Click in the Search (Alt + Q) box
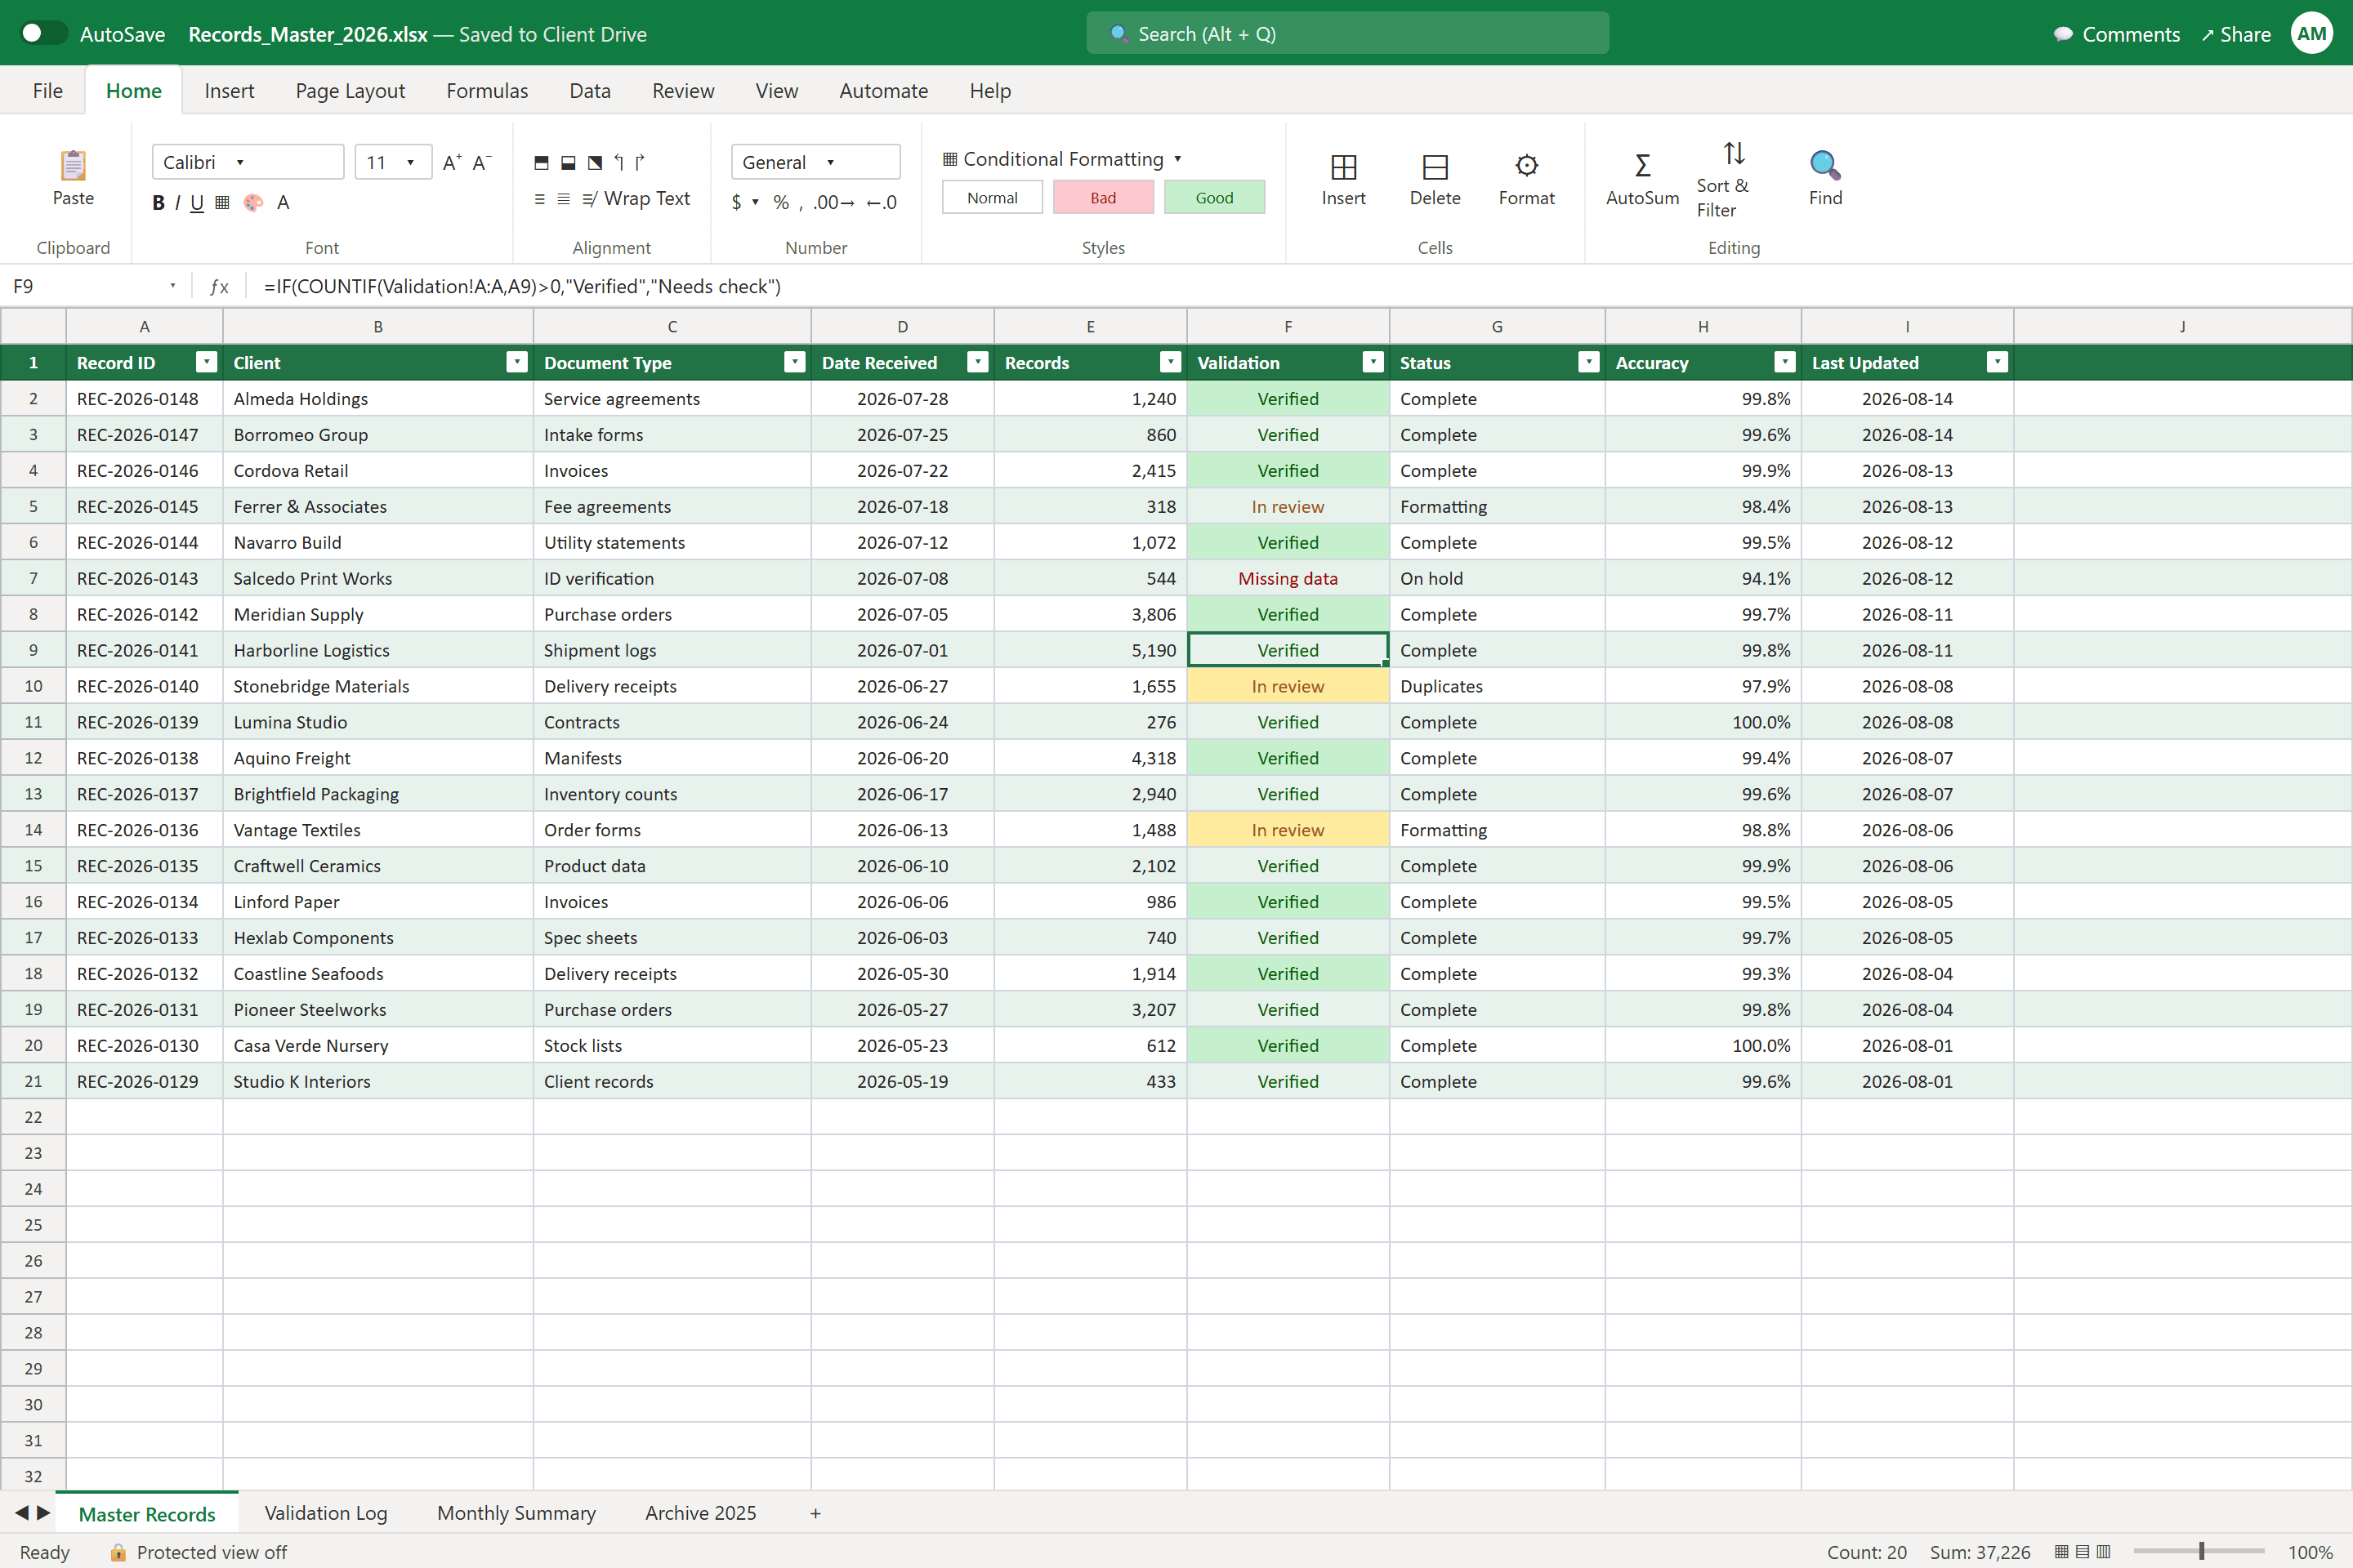Image resolution: width=2353 pixels, height=1568 pixels. coord(1347,34)
